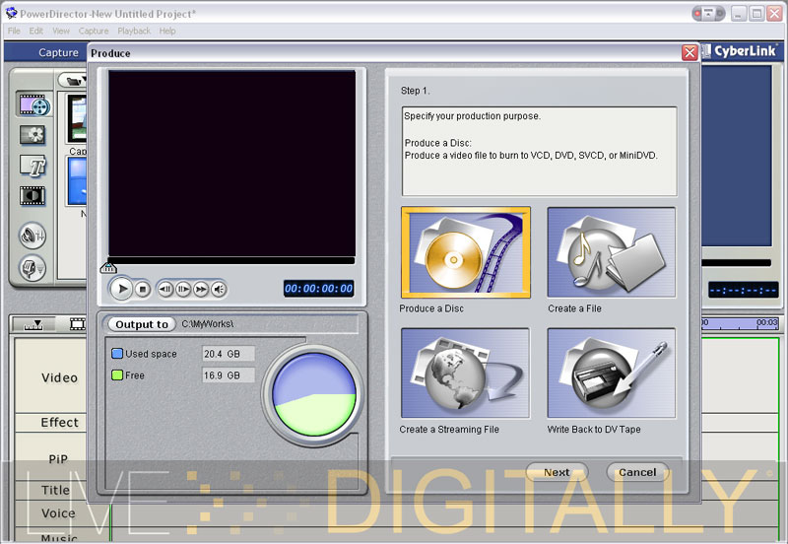
Task: Open the Effects room icon
Action: coord(33,134)
